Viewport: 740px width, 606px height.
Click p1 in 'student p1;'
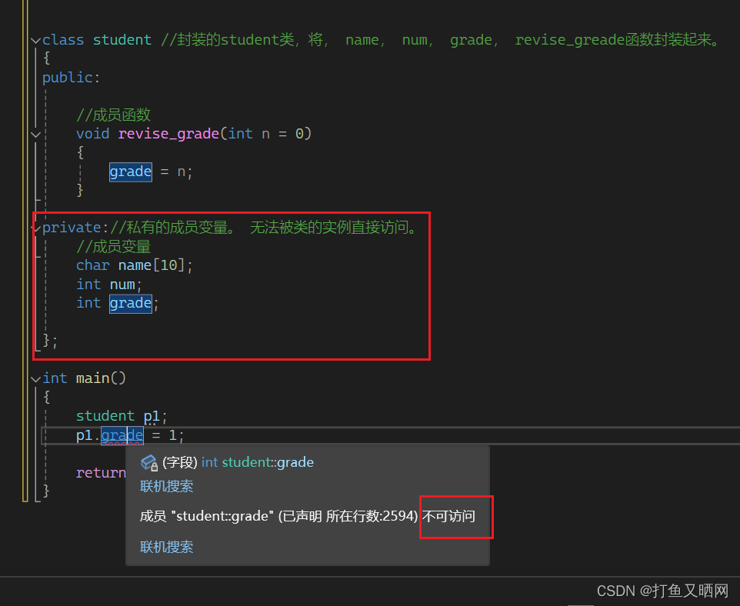point(152,416)
